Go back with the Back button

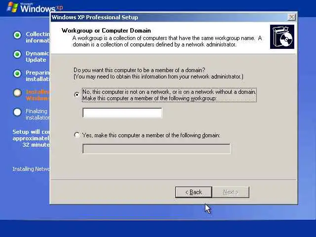194,192
